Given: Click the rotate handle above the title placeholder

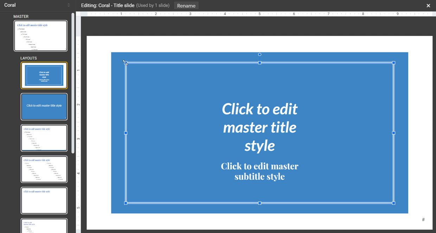Looking at the screenshot, I should tap(259, 54).
